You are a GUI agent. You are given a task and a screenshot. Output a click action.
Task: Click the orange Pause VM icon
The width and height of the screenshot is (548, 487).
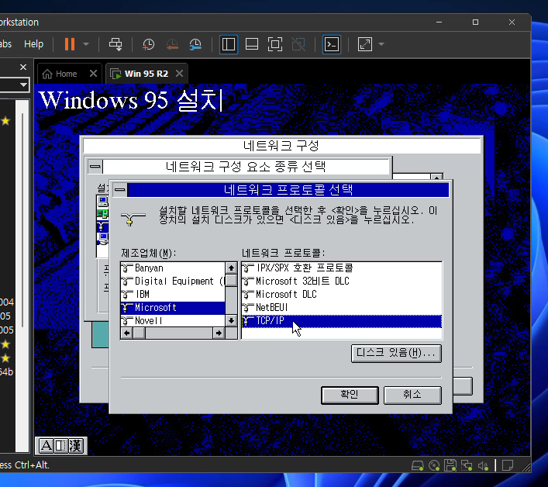(70, 44)
